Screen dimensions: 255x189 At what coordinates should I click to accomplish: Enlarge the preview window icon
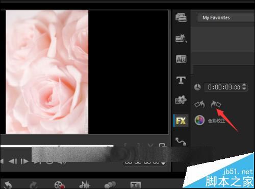point(162,145)
